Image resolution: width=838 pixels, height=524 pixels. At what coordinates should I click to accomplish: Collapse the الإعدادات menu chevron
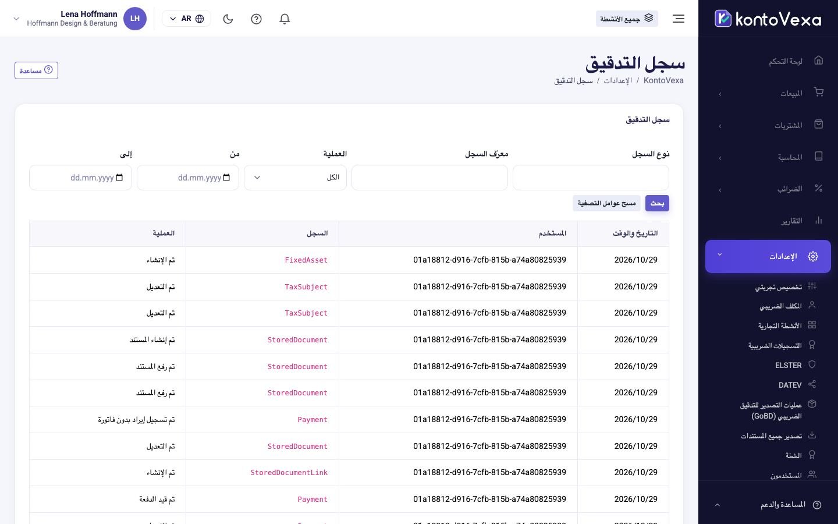click(720, 255)
